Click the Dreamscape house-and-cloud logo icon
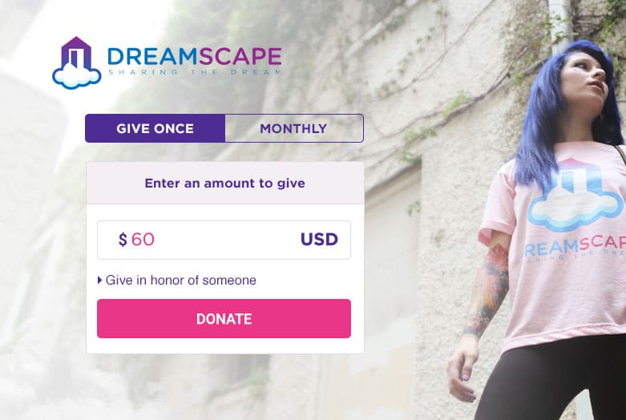 click(77, 63)
